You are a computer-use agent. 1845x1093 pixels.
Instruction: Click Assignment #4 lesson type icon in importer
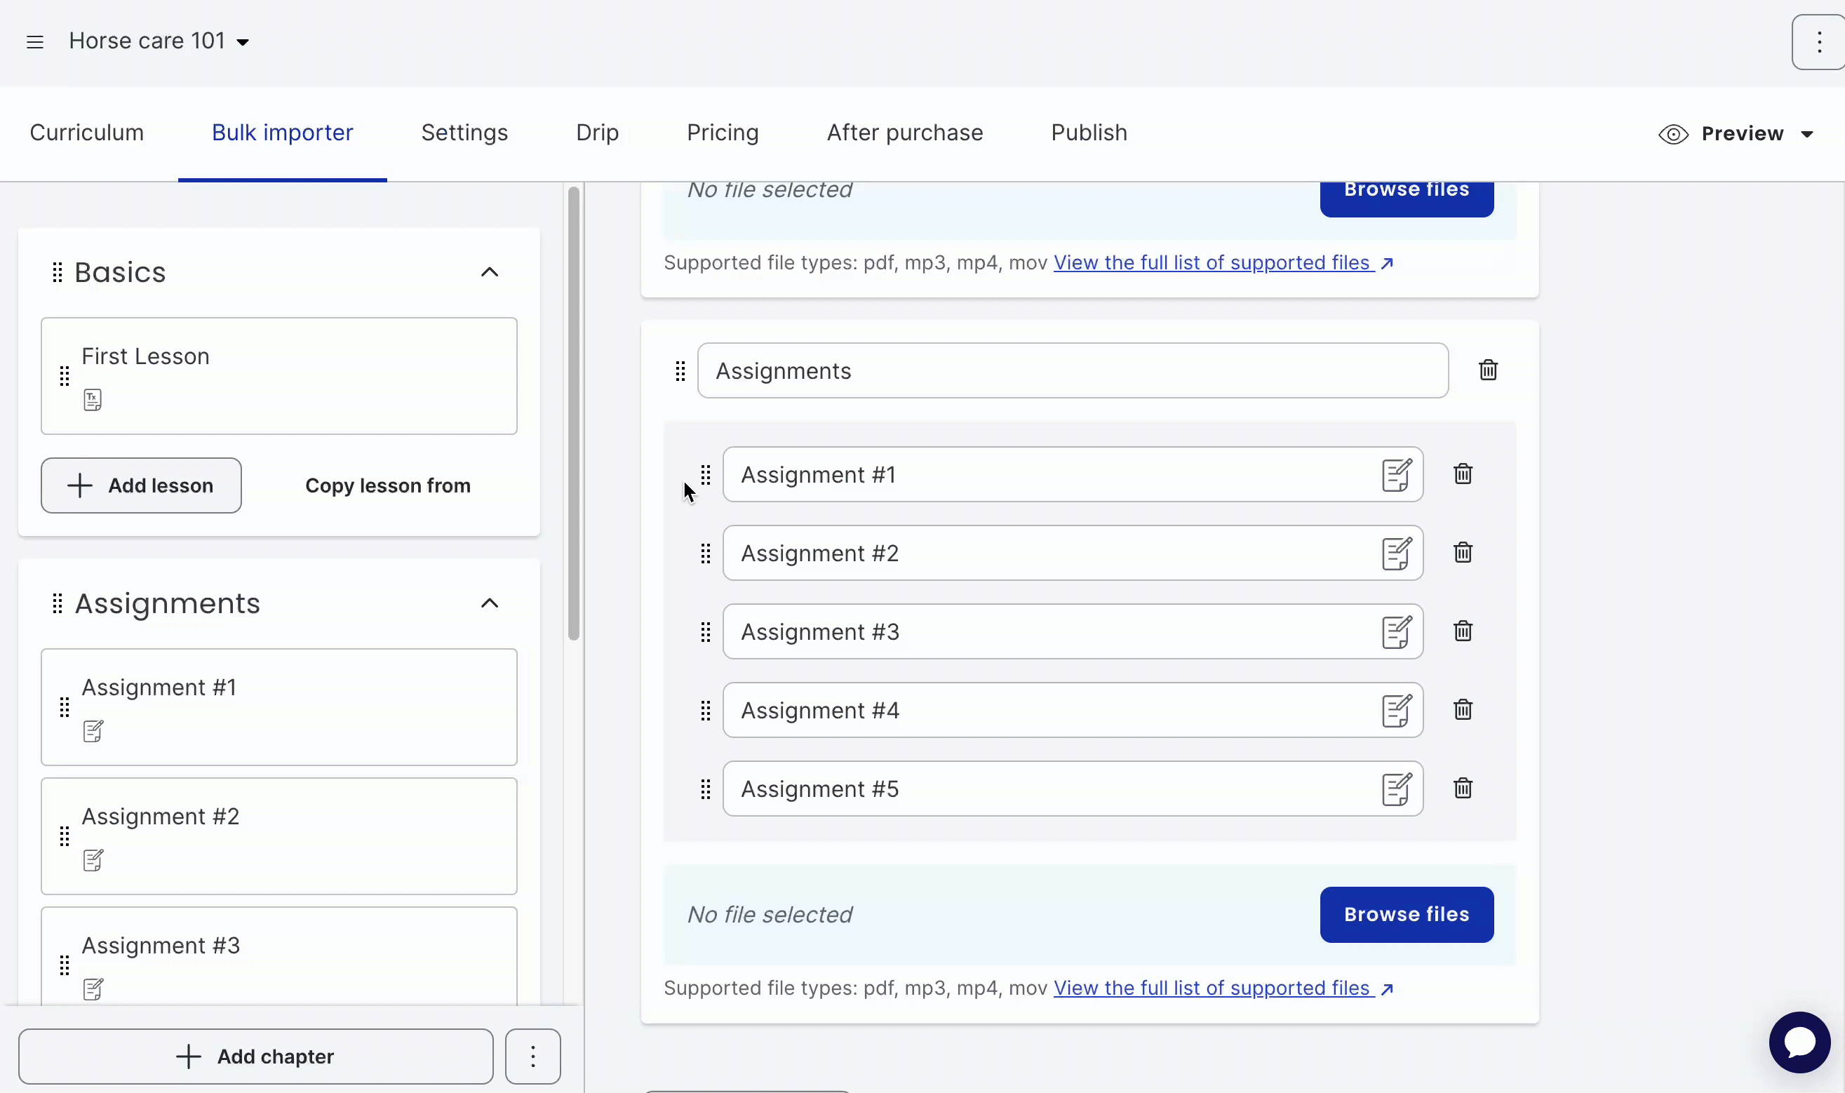1397,710
